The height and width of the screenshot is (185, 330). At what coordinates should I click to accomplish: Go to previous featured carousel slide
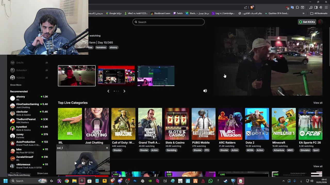(108, 91)
